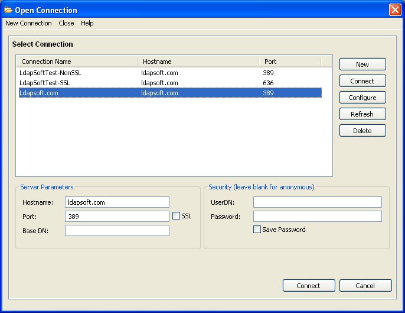The height and width of the screenshot is (313, 405).
Task: Sort by Hostname column header
Action: (198, 62)
